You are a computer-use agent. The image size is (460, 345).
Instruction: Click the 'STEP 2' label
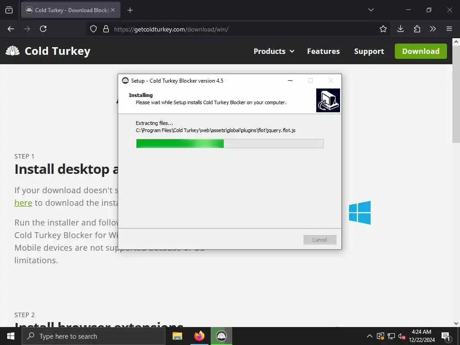(25, 315)
